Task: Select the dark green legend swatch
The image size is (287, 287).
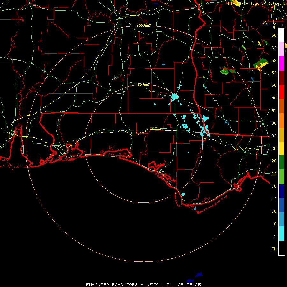Action: [282, 162]
